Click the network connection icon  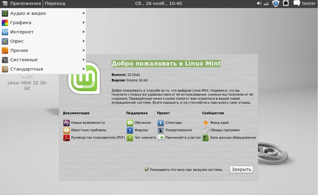tap(266, 3)
